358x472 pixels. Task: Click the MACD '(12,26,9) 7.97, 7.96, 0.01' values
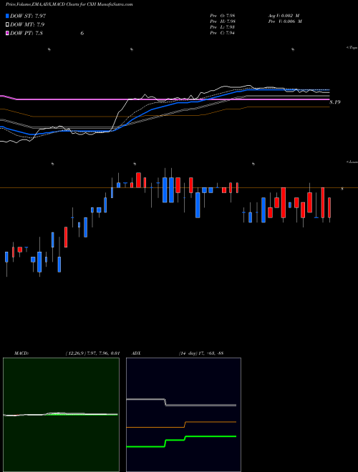pos(92,353)
